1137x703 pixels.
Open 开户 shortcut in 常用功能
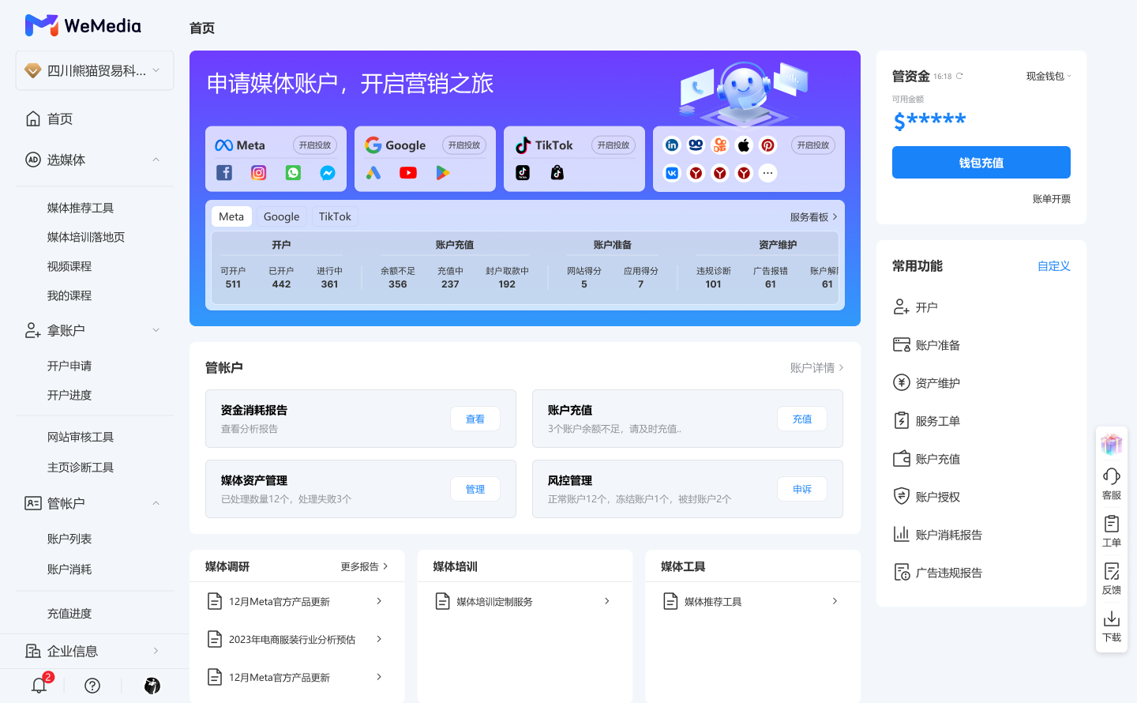pos(916,307)
